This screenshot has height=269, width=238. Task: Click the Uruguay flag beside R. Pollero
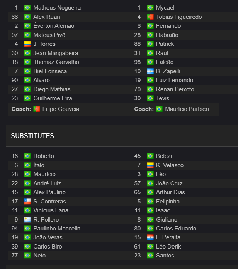(27, 220)
